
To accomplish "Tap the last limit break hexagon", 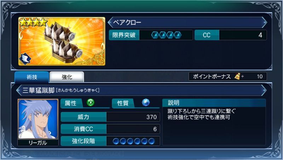I will tap(178, 35).
